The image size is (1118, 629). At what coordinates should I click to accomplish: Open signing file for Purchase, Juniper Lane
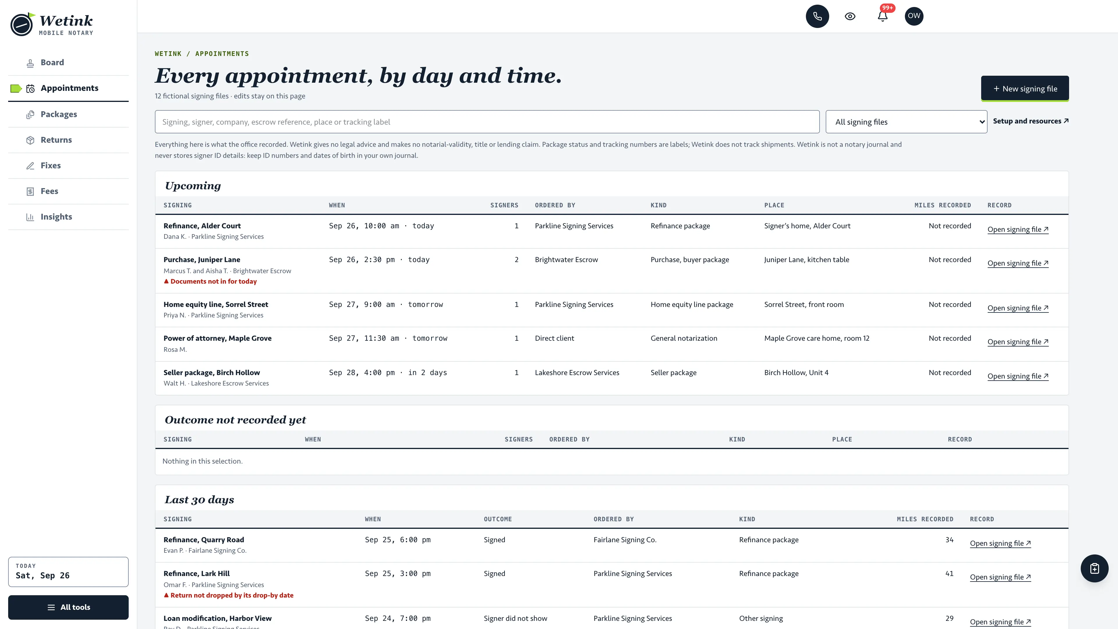(x=1018, y=263)
